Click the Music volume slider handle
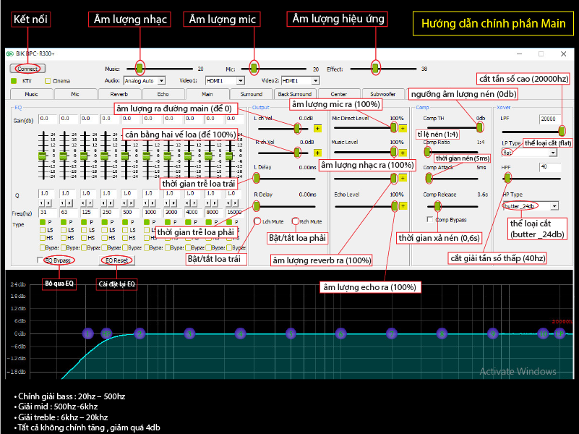579x434 pixels. [140, 68]
